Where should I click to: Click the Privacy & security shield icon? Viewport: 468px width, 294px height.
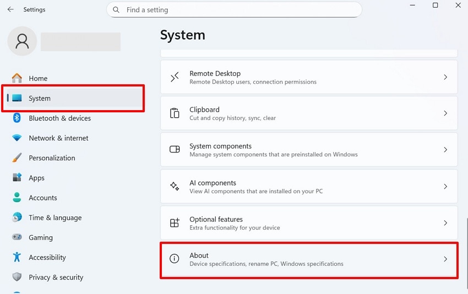tap(17, 277)
